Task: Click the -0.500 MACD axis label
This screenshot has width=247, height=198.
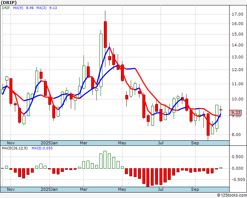Action: pyautogui.click(x=236, y=180)
